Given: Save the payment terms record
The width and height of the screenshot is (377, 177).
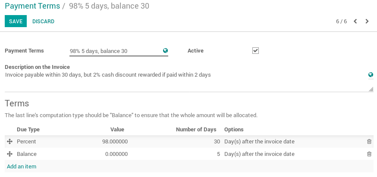Looking at the screenshot, I should coord(16,22).
